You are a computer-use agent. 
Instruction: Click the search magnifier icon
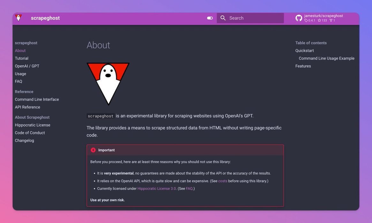pos(223,18)
